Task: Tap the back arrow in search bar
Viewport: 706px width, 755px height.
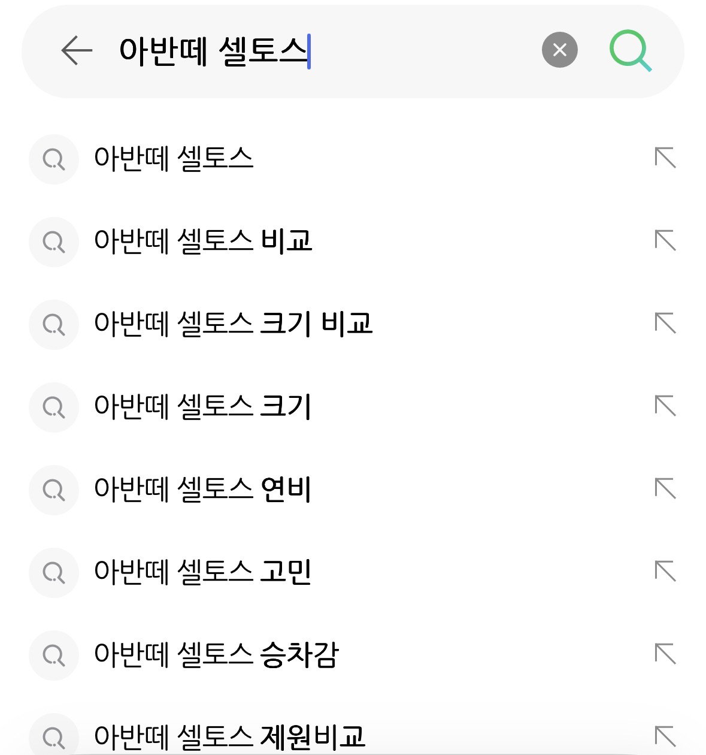Action: (x=77, y=50)
